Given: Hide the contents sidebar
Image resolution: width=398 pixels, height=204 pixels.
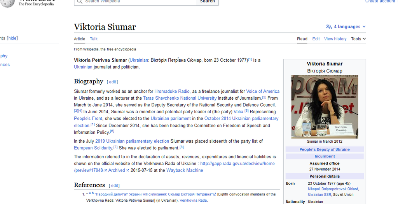Looking at the screenshot, I should [x=13, y=38].
